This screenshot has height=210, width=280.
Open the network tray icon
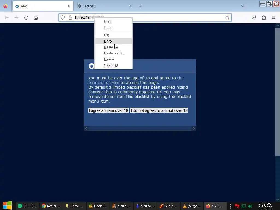click(244, 206)
